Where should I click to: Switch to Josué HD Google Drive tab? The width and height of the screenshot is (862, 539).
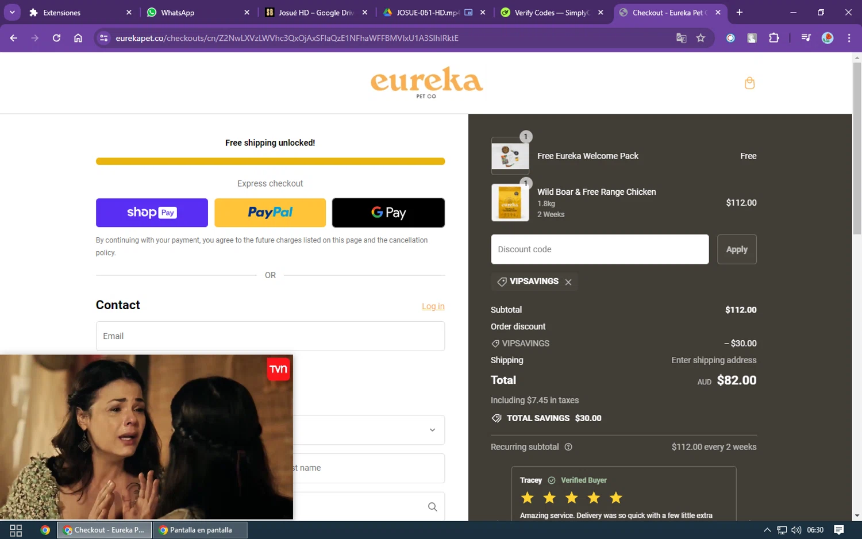point(316,12)
